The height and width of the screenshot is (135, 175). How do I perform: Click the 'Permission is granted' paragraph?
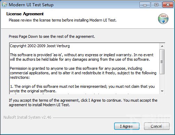[x=83, y=73]
